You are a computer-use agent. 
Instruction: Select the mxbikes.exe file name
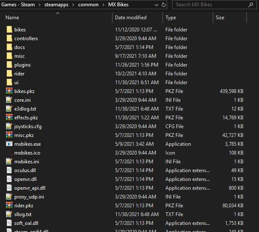28,144
